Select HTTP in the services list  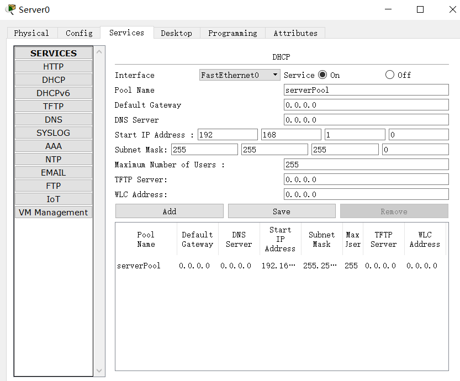[54, 67]
